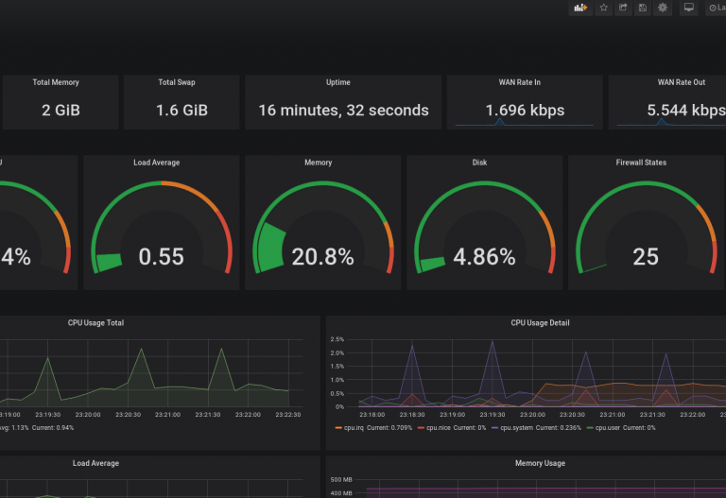Save the dashboard with disk icon
Screen dimensions: 726x498
(642, 8)
